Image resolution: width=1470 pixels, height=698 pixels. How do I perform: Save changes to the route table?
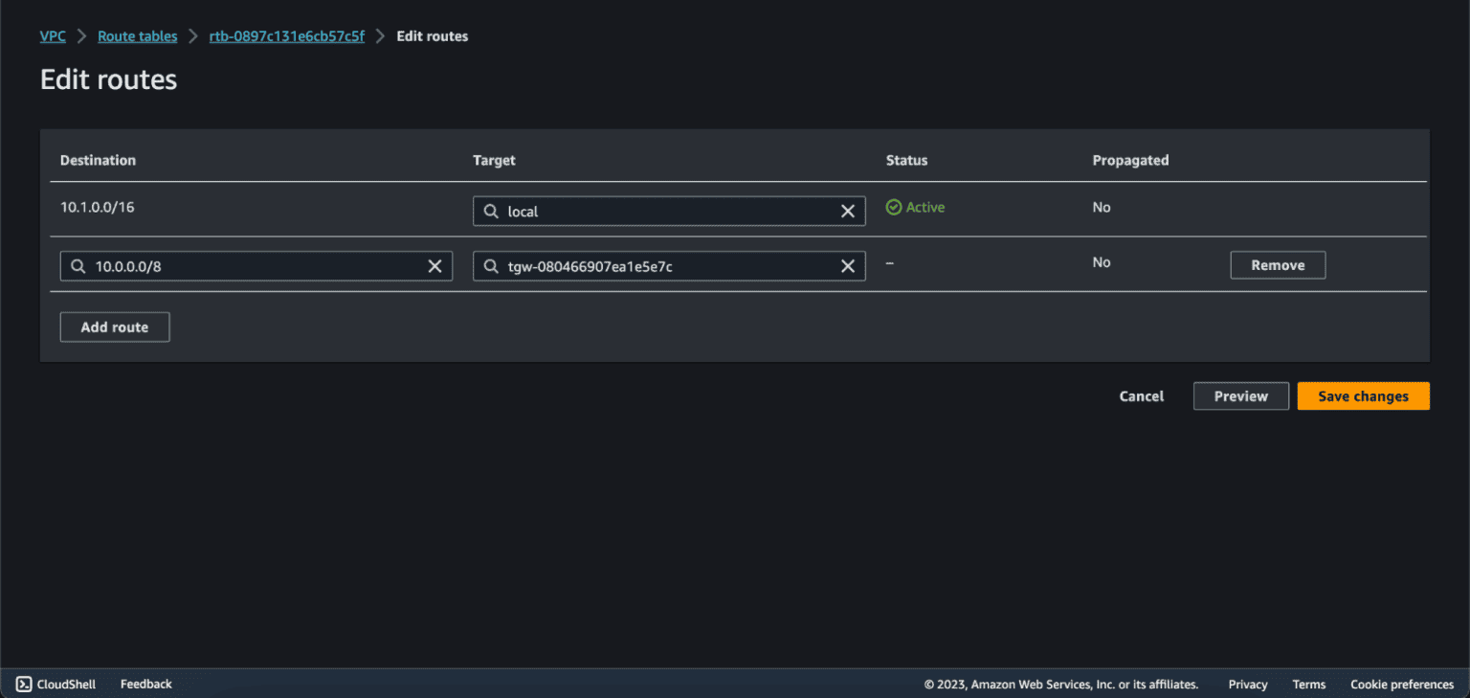pyautogui.click(x=1363, y=395)
